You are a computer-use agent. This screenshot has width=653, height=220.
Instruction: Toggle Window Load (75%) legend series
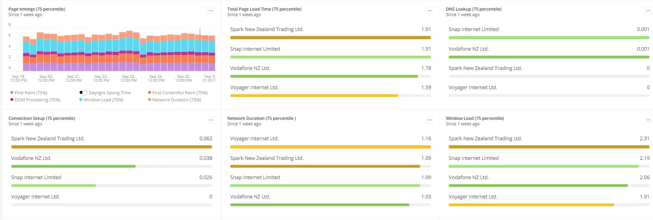click(103, 100)
